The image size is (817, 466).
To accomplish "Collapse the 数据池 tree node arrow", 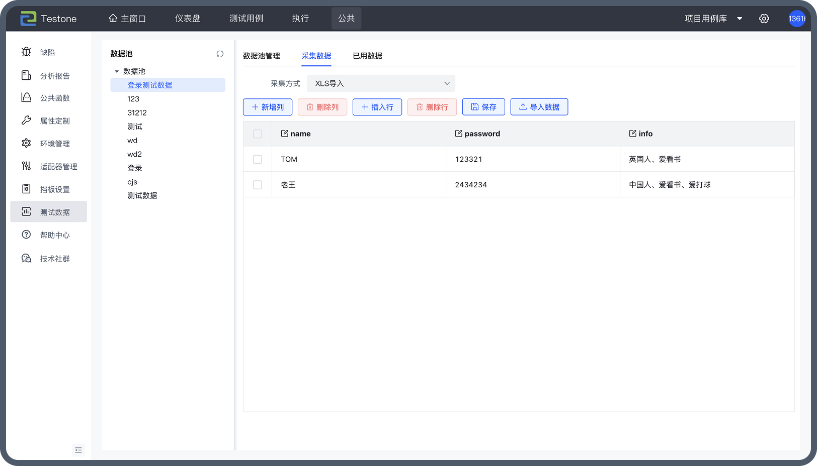I will [117, 71].
